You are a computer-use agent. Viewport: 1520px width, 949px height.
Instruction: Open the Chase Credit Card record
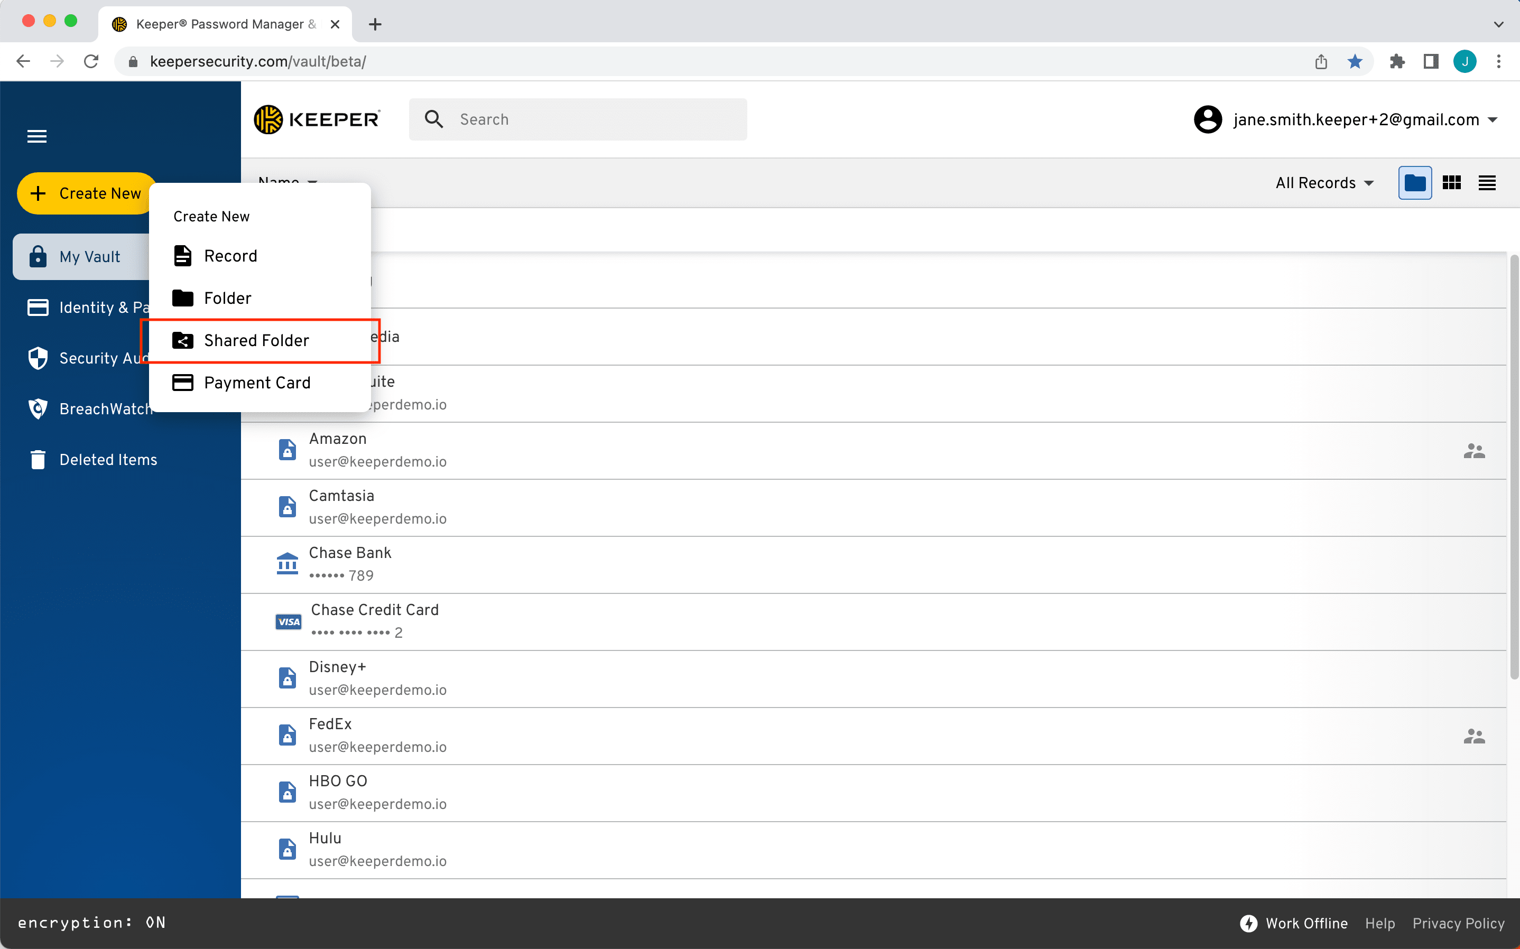[x=873, y=621]
